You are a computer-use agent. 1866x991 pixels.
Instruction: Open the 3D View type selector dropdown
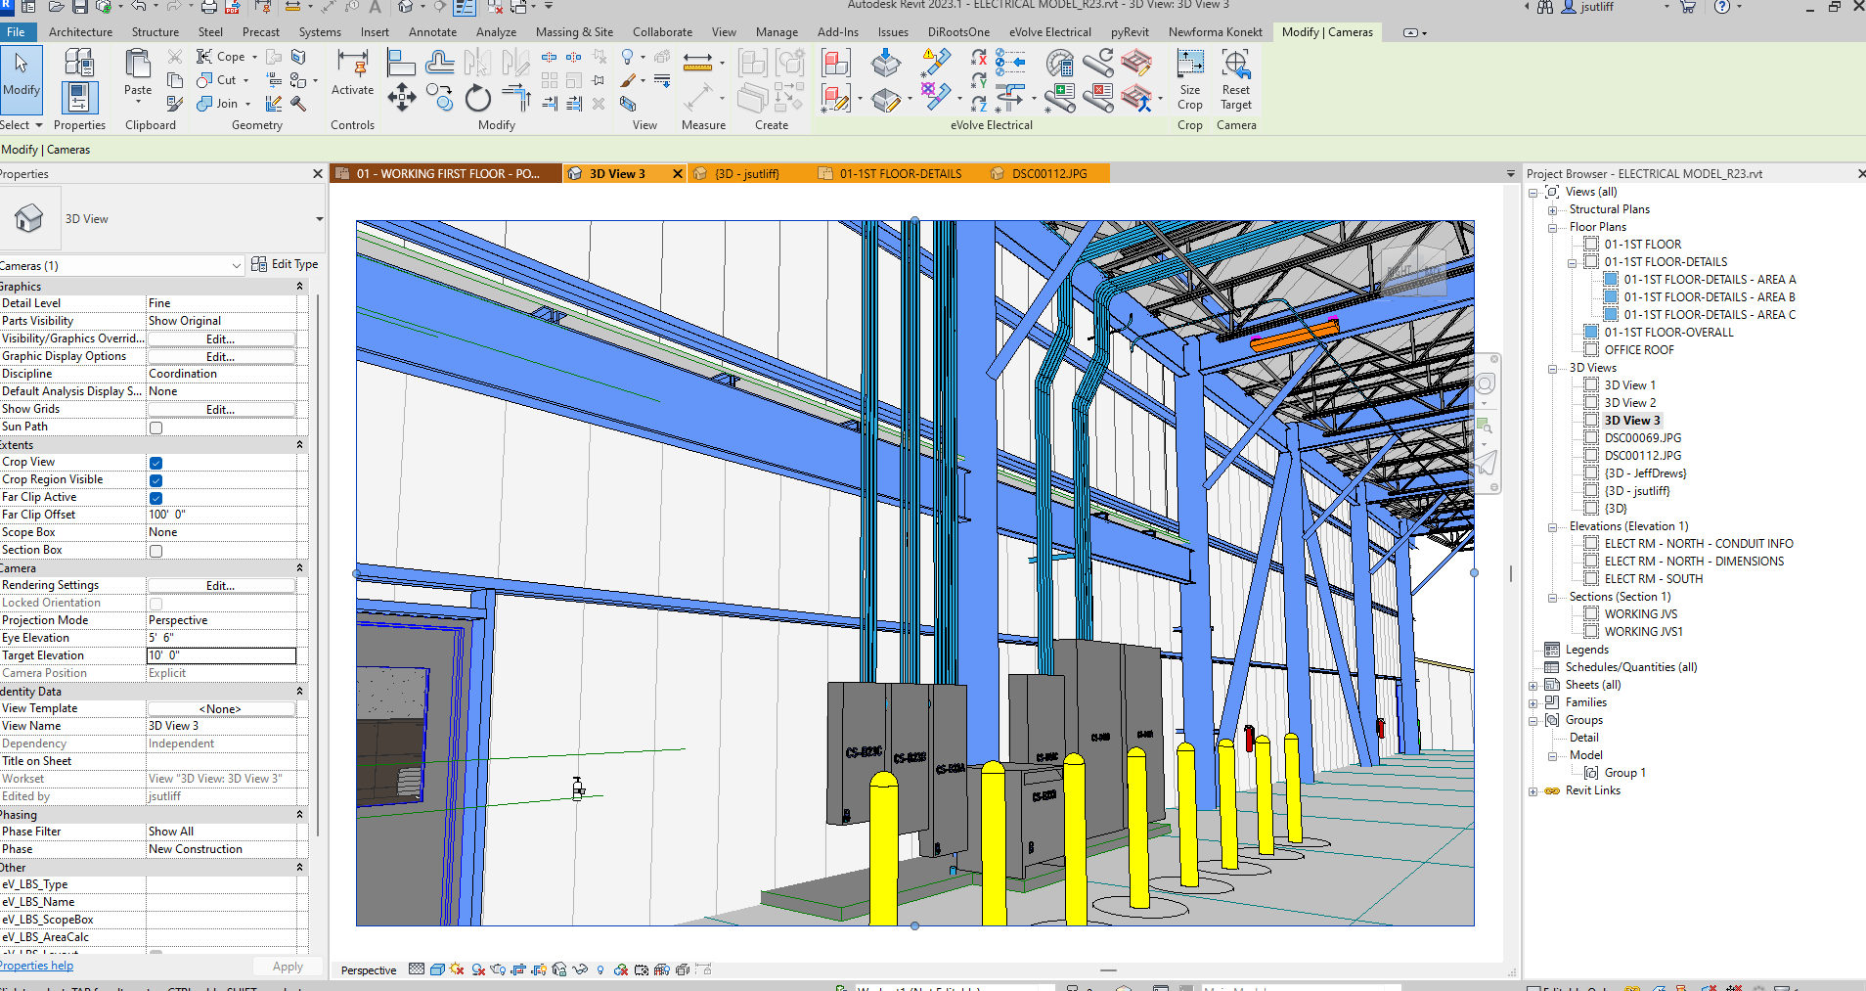coord(319,219)
